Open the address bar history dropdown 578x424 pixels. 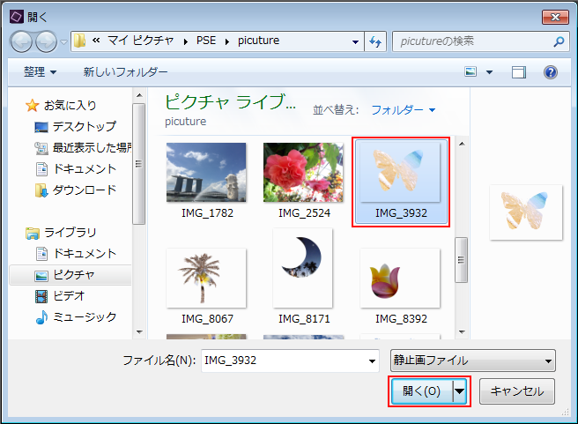[x=355, y=41]
